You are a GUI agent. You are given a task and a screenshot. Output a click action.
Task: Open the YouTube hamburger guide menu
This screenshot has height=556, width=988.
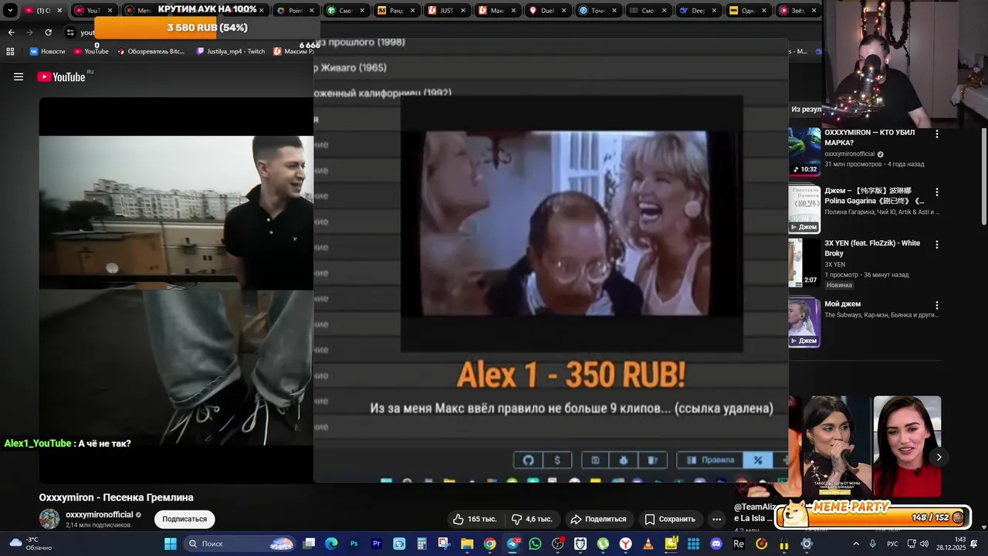(19, 77)
